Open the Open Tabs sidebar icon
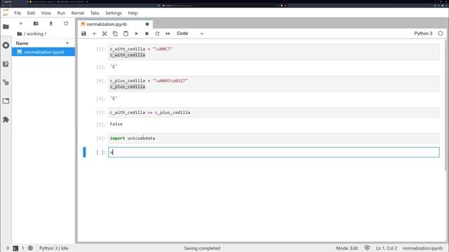Image resolution: width=449 pixels, height=252 pixels. click(x=6, y=101)
